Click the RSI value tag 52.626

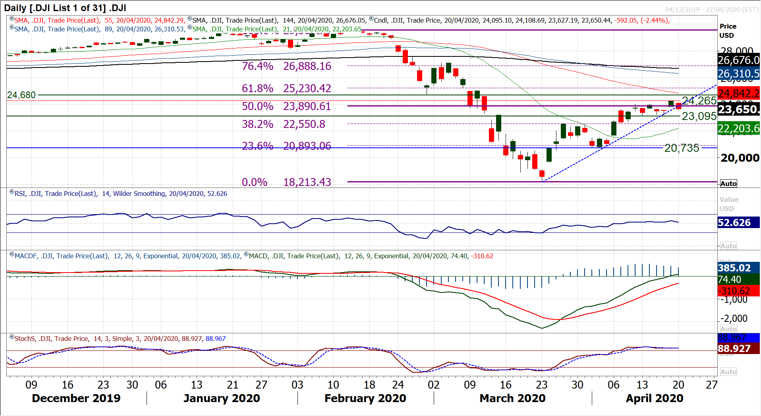pos(739,223)
